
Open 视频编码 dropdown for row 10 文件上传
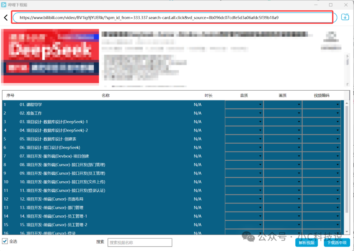(322, 182)
